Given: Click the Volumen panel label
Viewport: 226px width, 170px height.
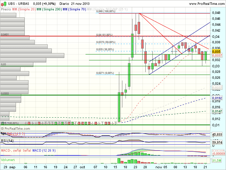Looking at the screenshot, I should coord(8,160).
